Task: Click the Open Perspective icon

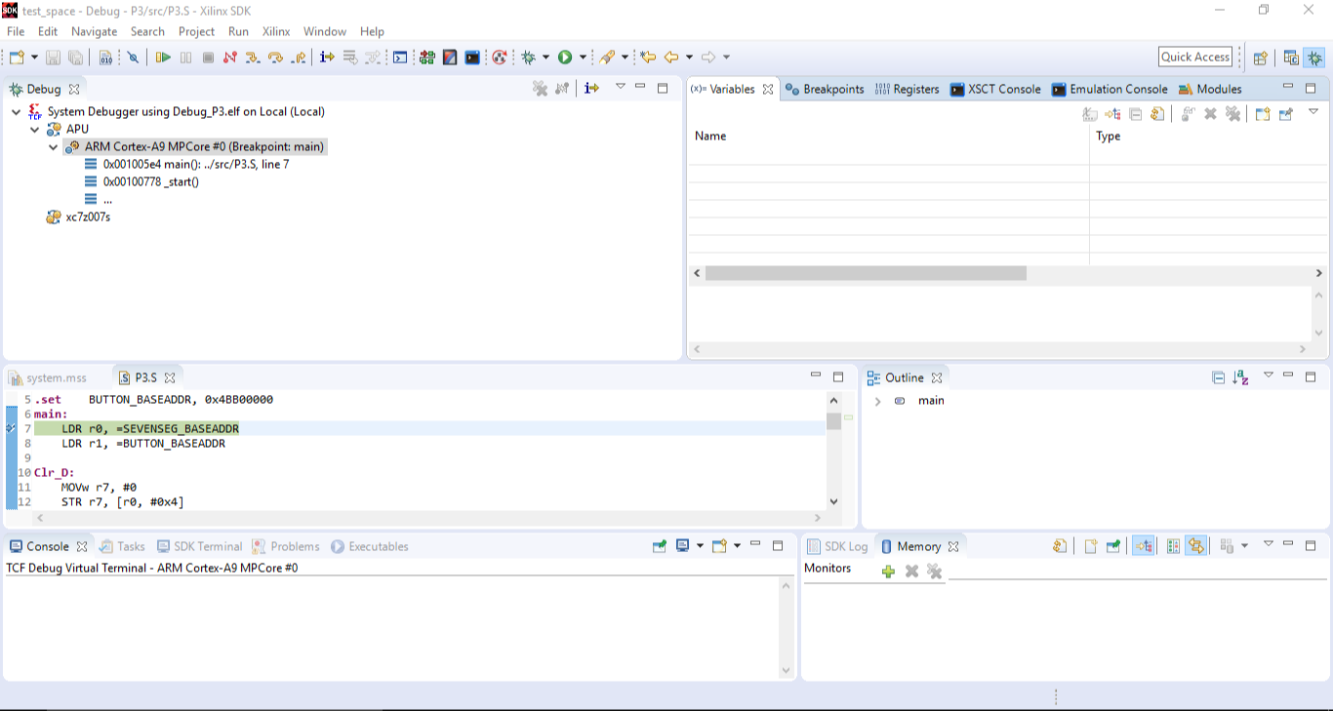Action: pos(1260,58)
